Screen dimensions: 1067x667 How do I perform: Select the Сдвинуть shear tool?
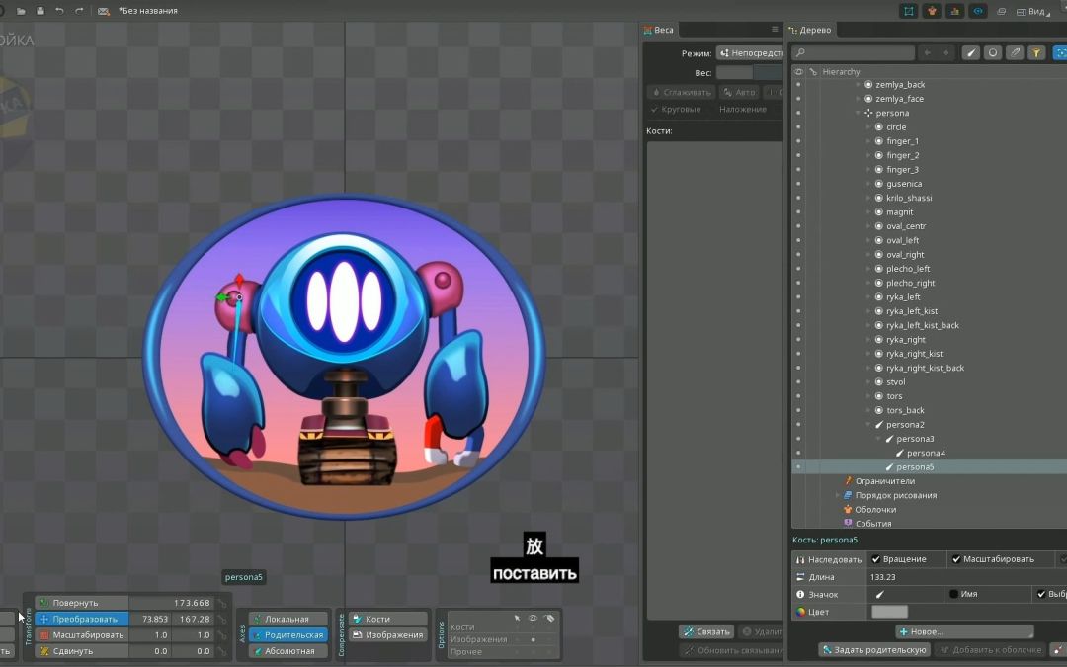pyautogui.click(x=81, y=651)
